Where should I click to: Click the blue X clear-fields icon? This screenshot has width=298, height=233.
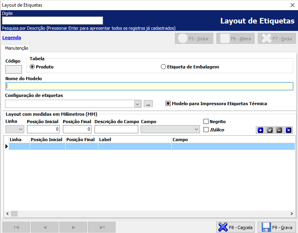pos(289,130)
